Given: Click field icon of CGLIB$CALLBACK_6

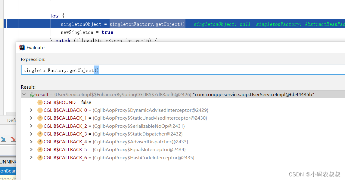Looking at the screenshot, I should tap(40, 157).
